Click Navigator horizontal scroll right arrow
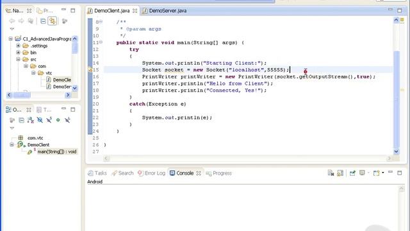This screenshot has width=410, height=231. tap(68, 95)
